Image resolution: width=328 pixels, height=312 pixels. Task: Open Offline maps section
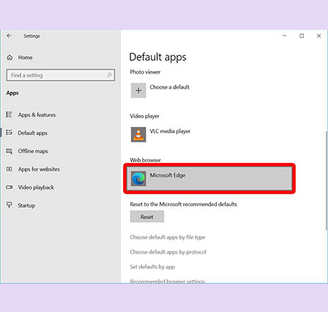point(33,151)
